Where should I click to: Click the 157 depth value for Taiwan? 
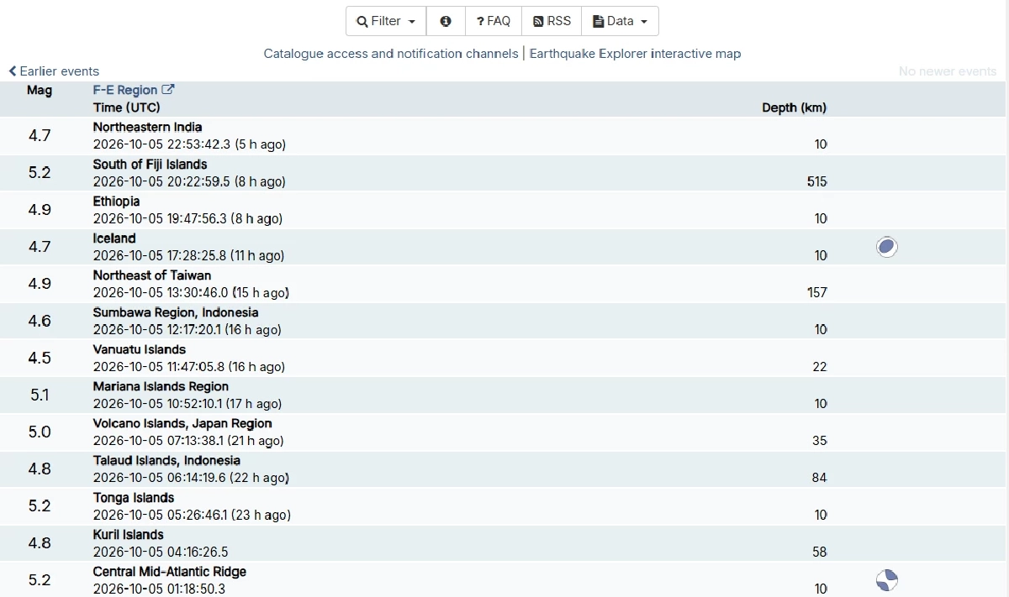[816, 292]
